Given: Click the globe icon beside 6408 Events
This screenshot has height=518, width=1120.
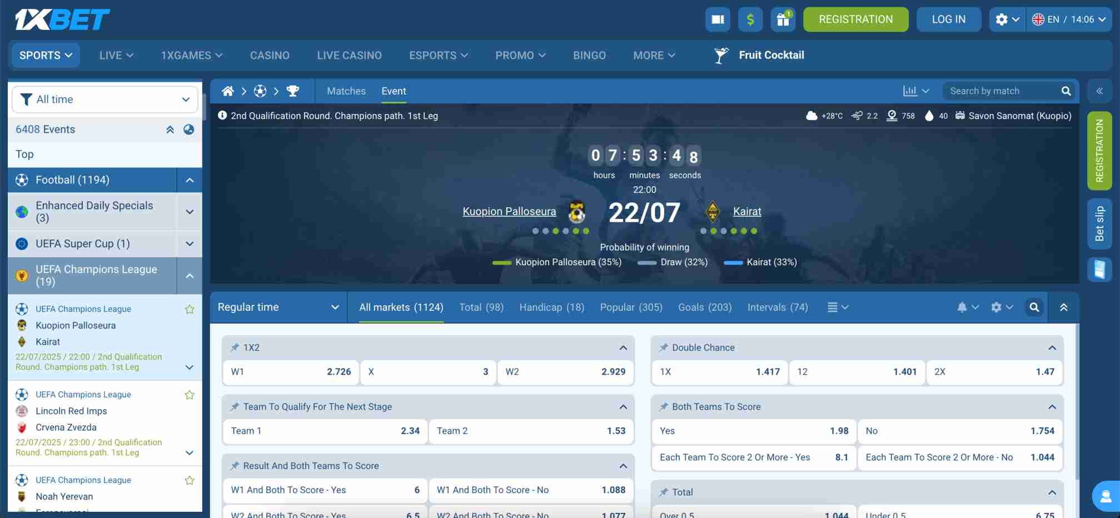Looking at the screenshot, I should (189, 129).
